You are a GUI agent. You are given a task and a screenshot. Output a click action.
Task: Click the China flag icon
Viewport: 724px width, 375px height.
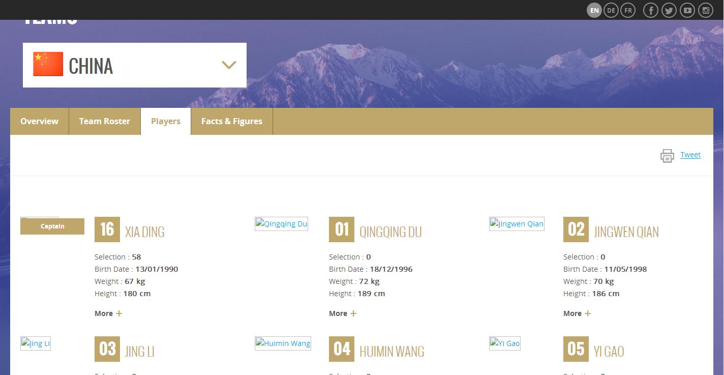[48, 64]
